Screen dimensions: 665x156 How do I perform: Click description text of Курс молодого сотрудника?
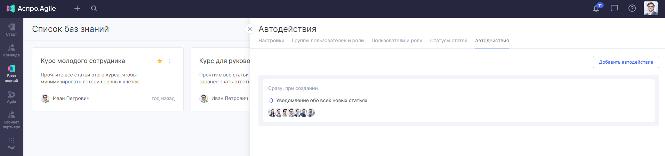click(x=90, y=78)
